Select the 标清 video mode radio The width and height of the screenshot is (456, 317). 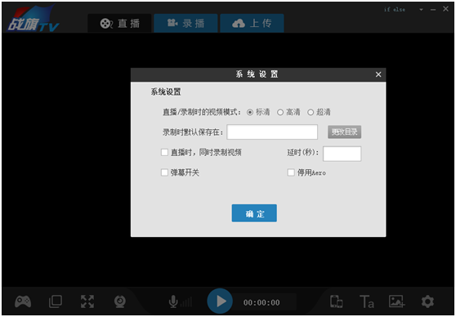click(x=250, y=112)
